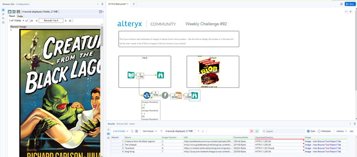This screenshot has height=157, width=357.
Task: Go to previous record page
Action: coord(36,21)
